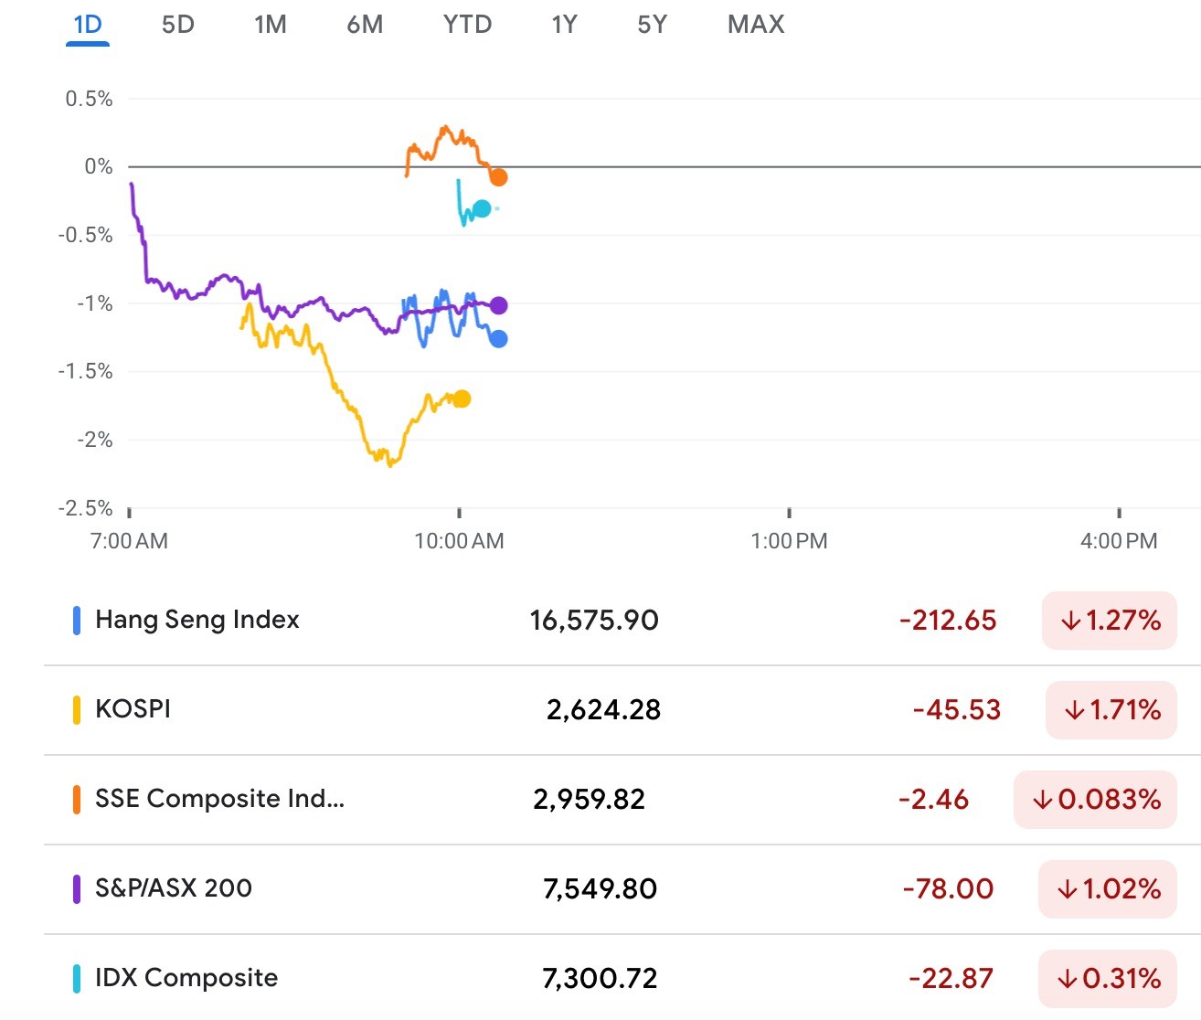The height and width of the screenshot is (1020, 1201).
Task: Click the -1.5% y-axis label
Action: (x=85, y=371)
